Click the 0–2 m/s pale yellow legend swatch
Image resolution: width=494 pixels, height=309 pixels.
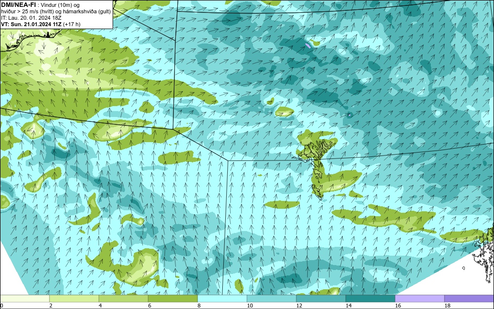click(25, 299)
